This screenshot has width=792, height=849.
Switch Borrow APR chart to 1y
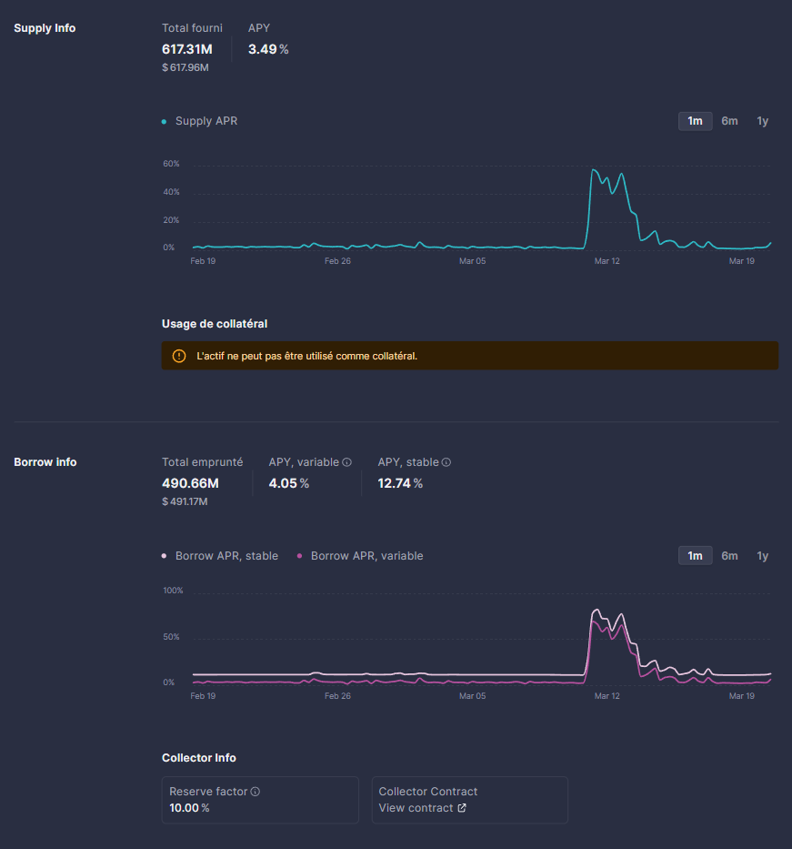(762, 556)
